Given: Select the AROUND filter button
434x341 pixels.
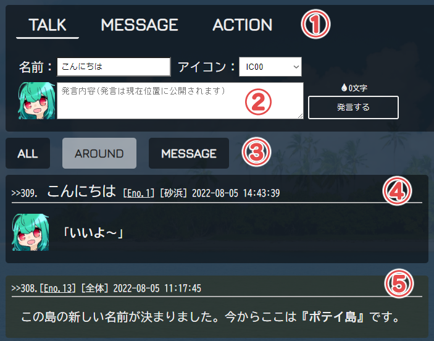Looking at the screenshot, I should click(x=99, y=153).
